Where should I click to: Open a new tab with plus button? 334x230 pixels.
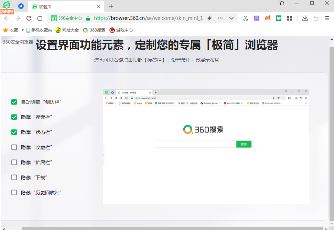click(x=111, y=7)
